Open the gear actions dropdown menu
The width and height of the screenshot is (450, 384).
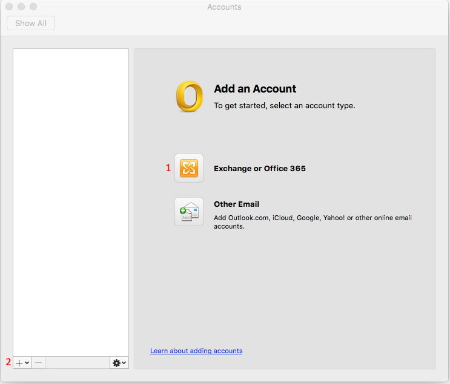click(119, 363)
